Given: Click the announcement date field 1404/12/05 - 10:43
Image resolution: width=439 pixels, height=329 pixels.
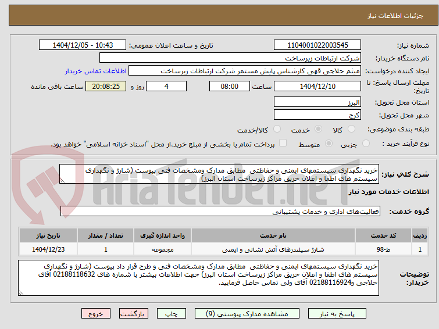Looking at the screenshot, I should coord(83,45).
